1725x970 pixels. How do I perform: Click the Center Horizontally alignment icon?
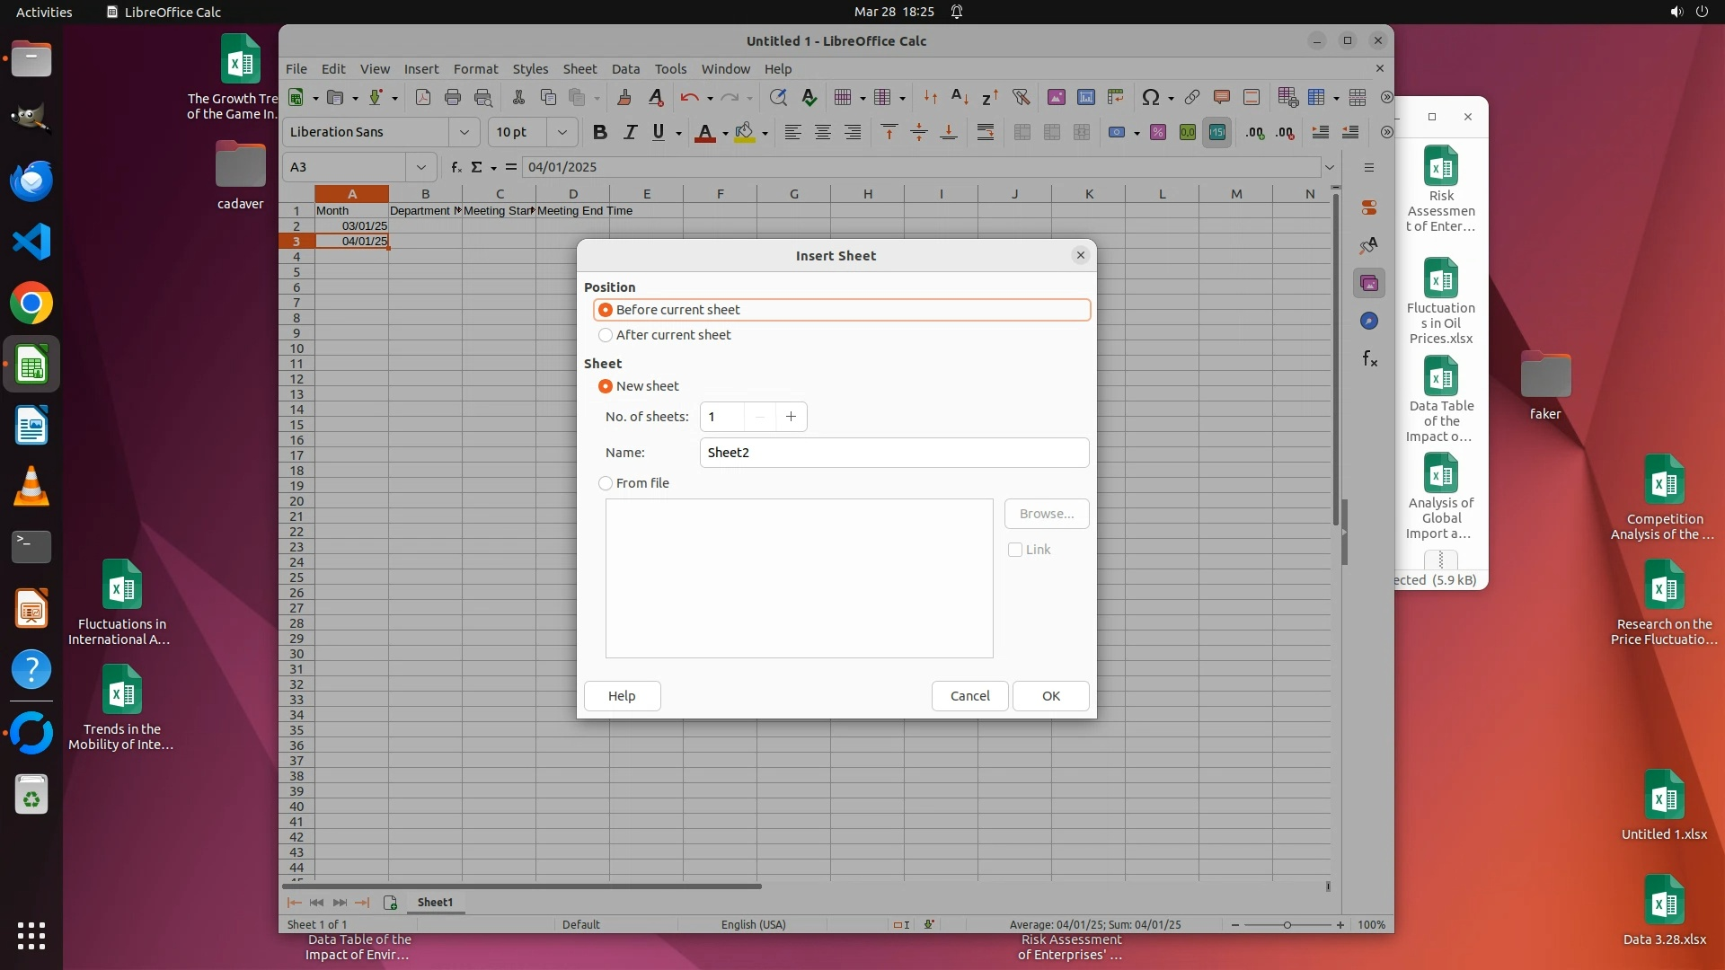pyautogui.click(x=822, y=133)
